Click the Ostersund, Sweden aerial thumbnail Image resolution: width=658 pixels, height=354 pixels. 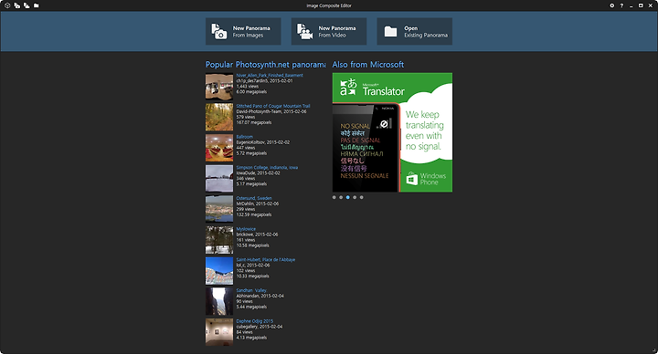pos(219,209)
